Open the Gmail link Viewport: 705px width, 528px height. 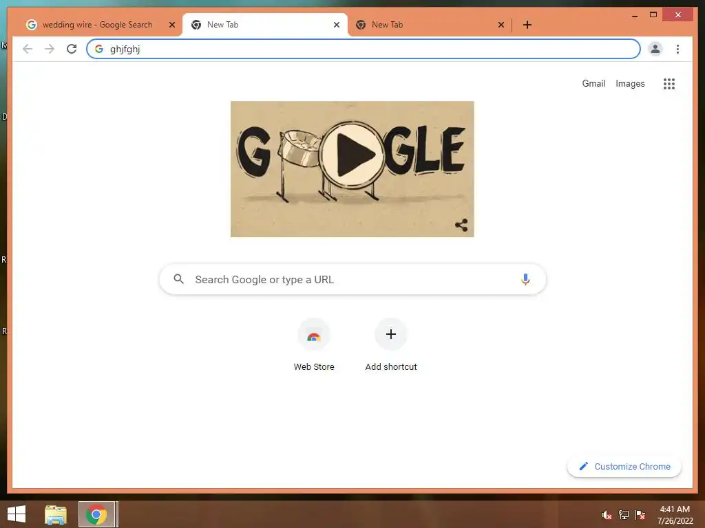point(593,83)
